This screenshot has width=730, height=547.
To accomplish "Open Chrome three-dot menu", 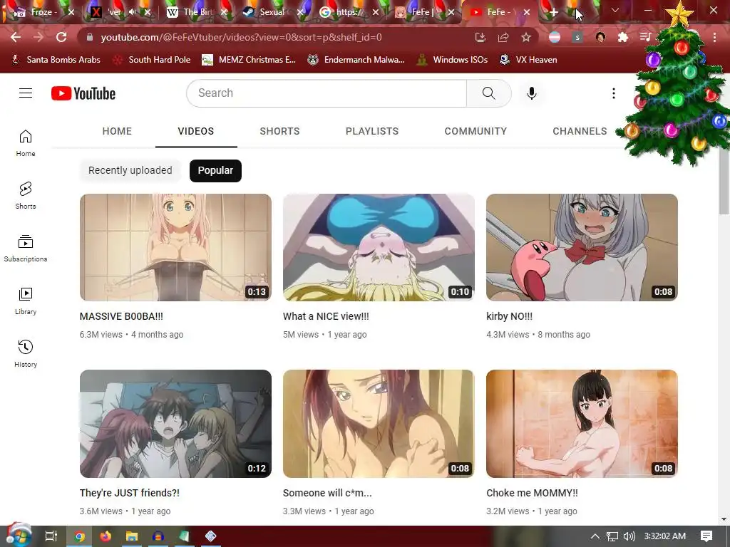I will tap(714, 37).
